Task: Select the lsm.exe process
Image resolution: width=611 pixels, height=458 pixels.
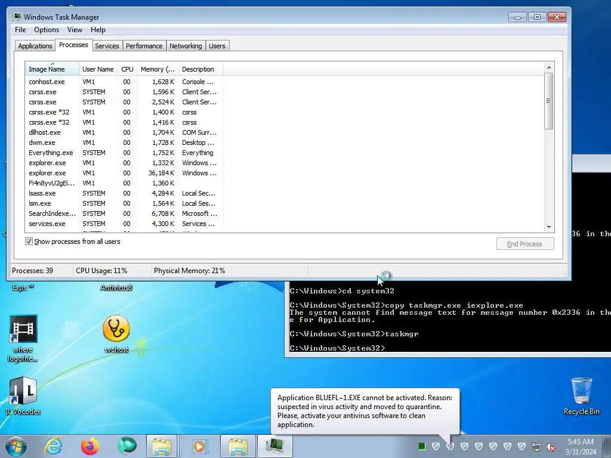Action: (124, 203)
